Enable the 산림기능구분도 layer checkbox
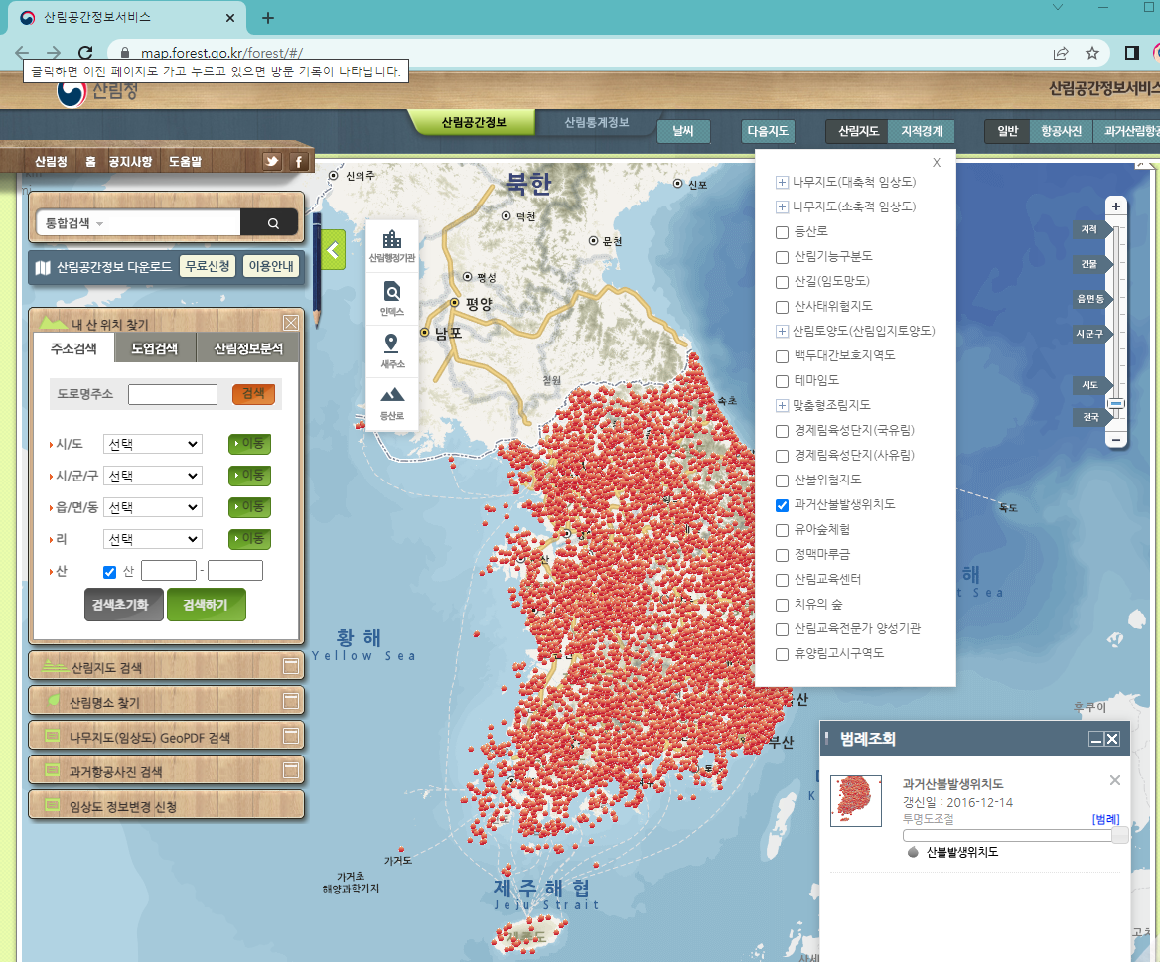Image resolution: width=1160 pixels, height=962 pixels. point(782,257)
